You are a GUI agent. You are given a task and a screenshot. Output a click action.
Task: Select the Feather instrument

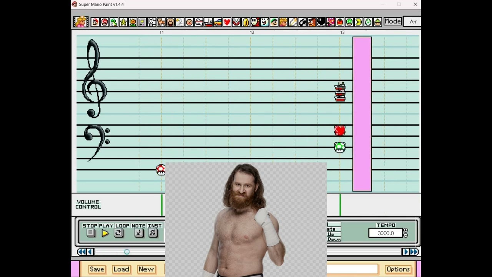293,22
